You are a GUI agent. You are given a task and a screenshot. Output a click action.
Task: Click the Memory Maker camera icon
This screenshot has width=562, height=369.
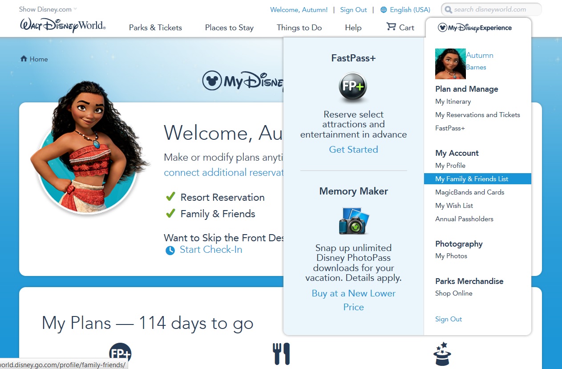(x=353, y=220)
